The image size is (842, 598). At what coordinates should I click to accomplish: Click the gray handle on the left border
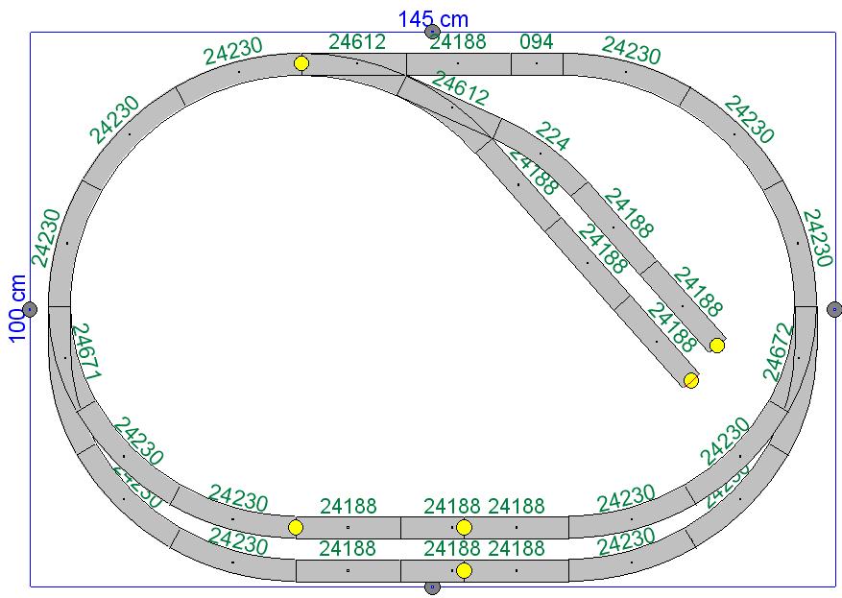point(30,309)
